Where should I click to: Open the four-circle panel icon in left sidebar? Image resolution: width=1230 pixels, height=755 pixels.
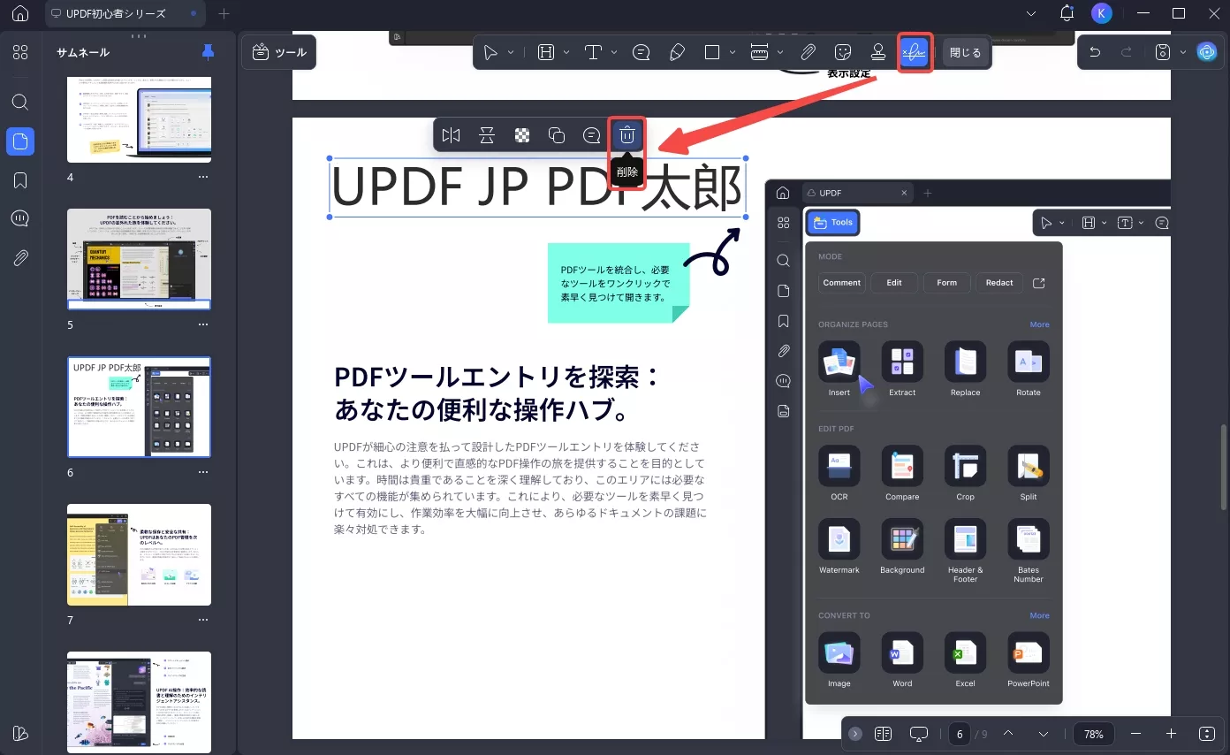coord(20,52)
